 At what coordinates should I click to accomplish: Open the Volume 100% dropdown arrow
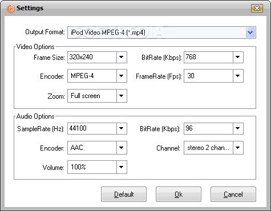[122, 167]
